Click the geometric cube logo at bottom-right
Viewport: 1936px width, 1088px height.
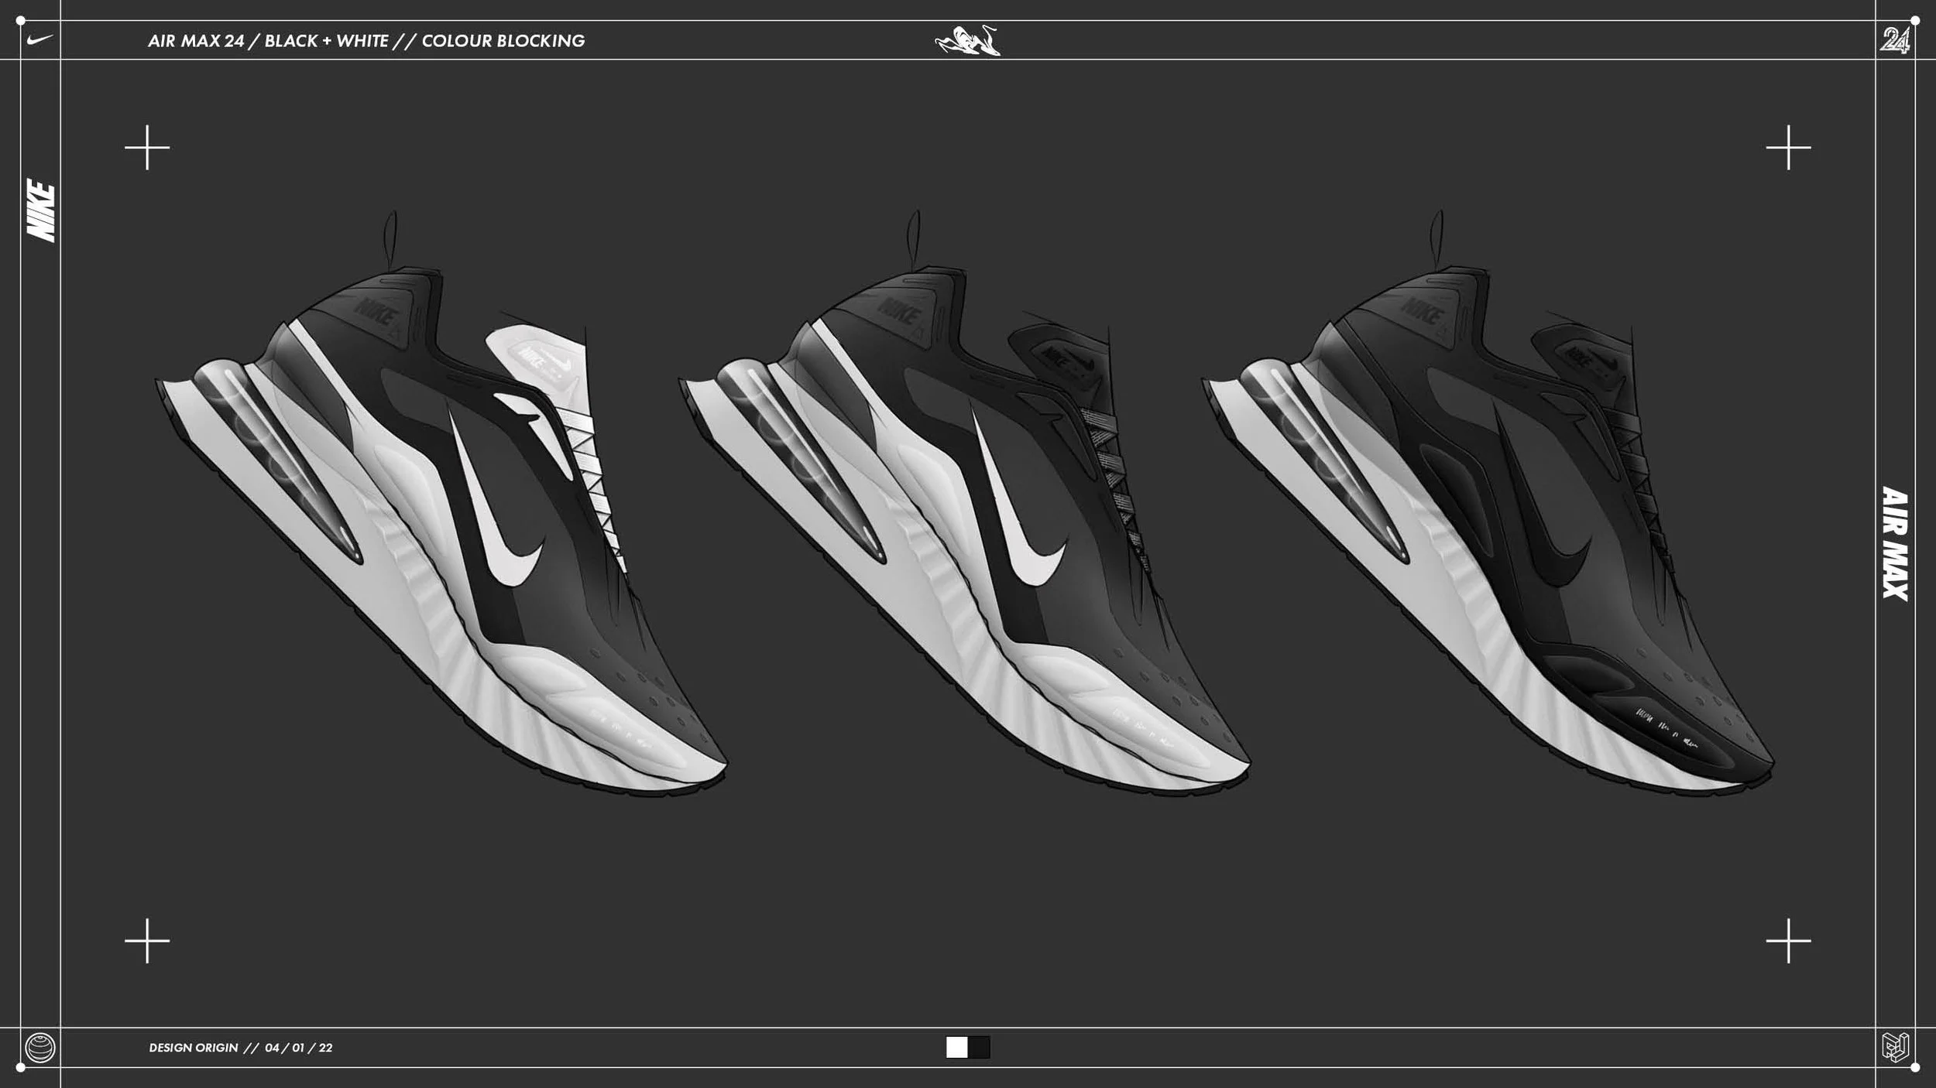click(1895, 1048)
